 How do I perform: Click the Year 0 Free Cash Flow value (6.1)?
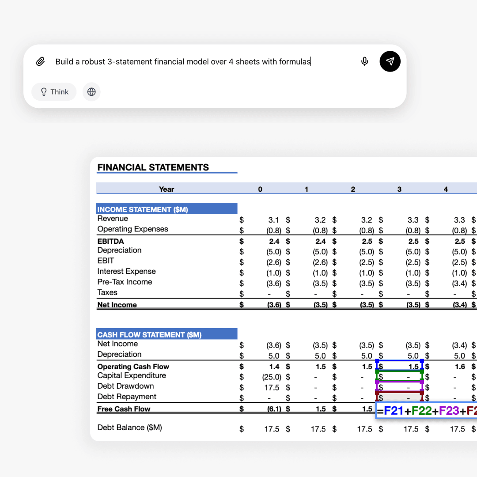coord(273,409)
